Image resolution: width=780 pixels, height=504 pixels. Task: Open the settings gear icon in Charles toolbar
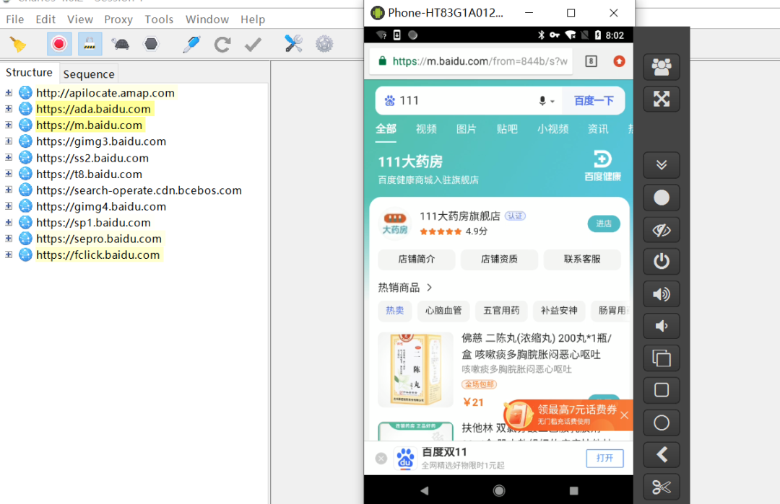point(324,44)
